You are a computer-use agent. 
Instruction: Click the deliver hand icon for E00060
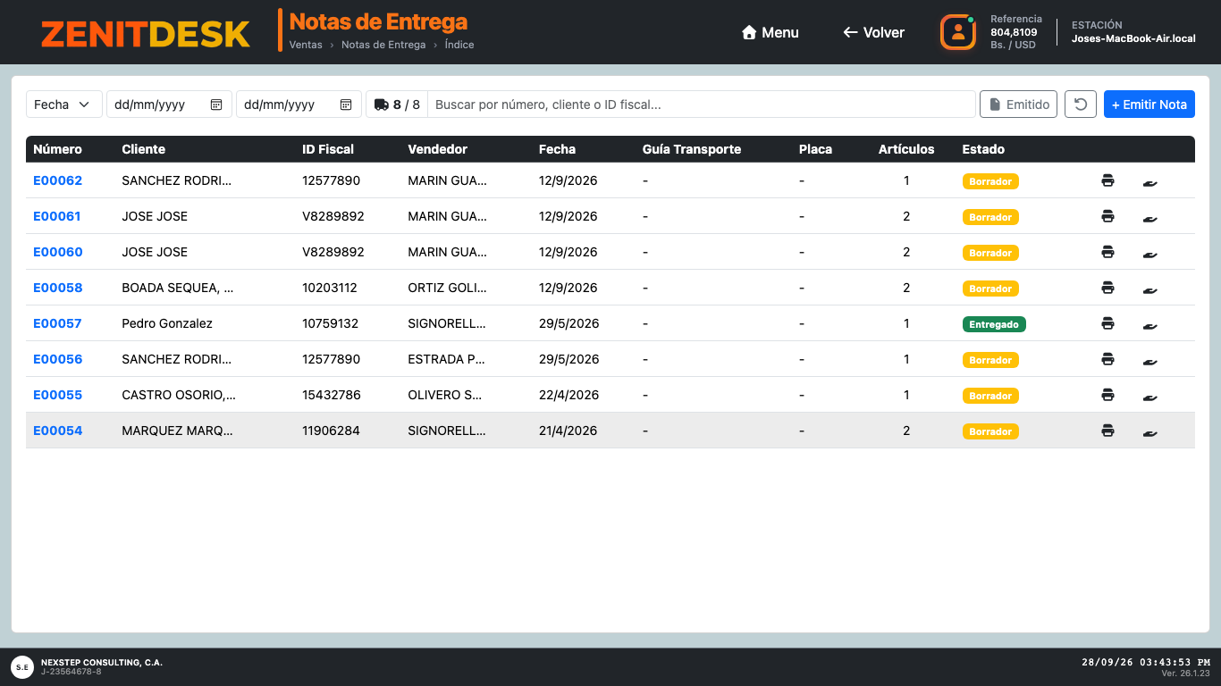click(1150, 255)
